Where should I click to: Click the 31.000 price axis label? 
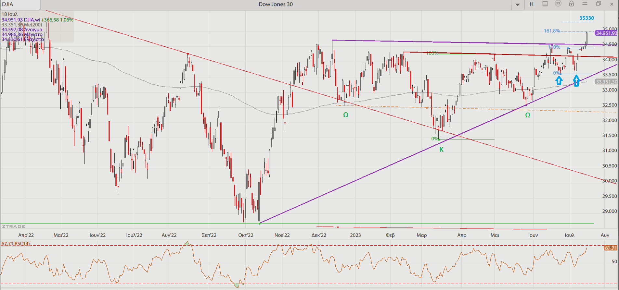[610, 151]
